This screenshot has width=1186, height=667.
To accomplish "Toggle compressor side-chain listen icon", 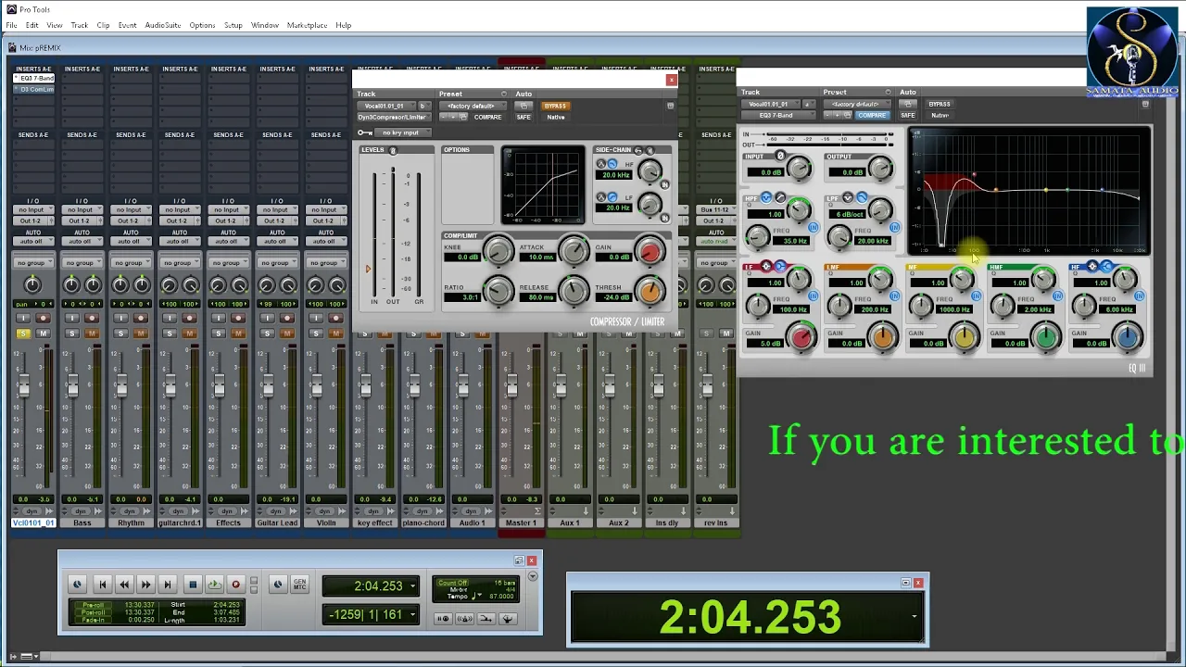I will click(x=650, y=150).
